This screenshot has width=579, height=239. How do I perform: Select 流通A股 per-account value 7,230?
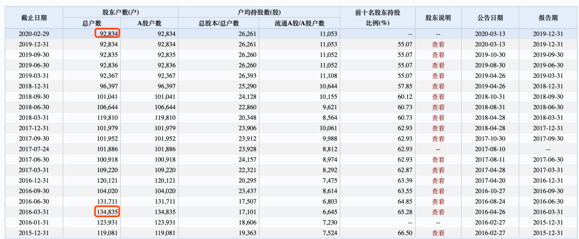[x=329, y=223]
